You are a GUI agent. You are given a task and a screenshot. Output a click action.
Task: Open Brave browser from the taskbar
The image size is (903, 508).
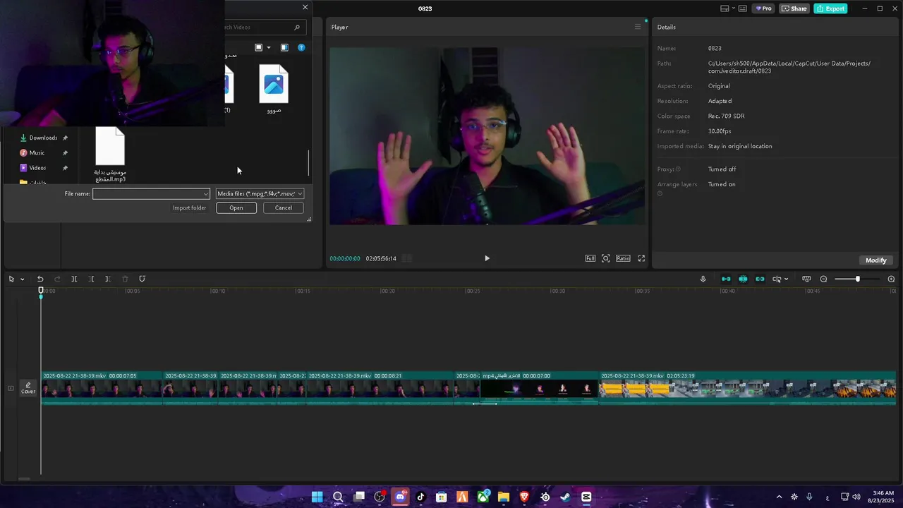point(524,497)
